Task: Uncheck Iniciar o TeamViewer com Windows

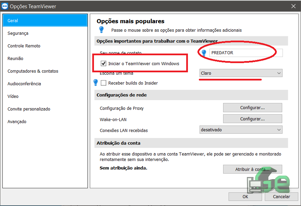Action: pos(104,63)
